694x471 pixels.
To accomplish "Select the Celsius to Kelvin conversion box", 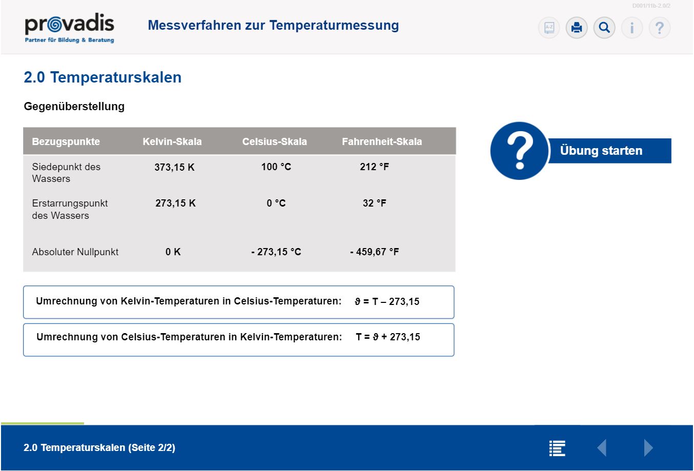I will click(238, 339).
